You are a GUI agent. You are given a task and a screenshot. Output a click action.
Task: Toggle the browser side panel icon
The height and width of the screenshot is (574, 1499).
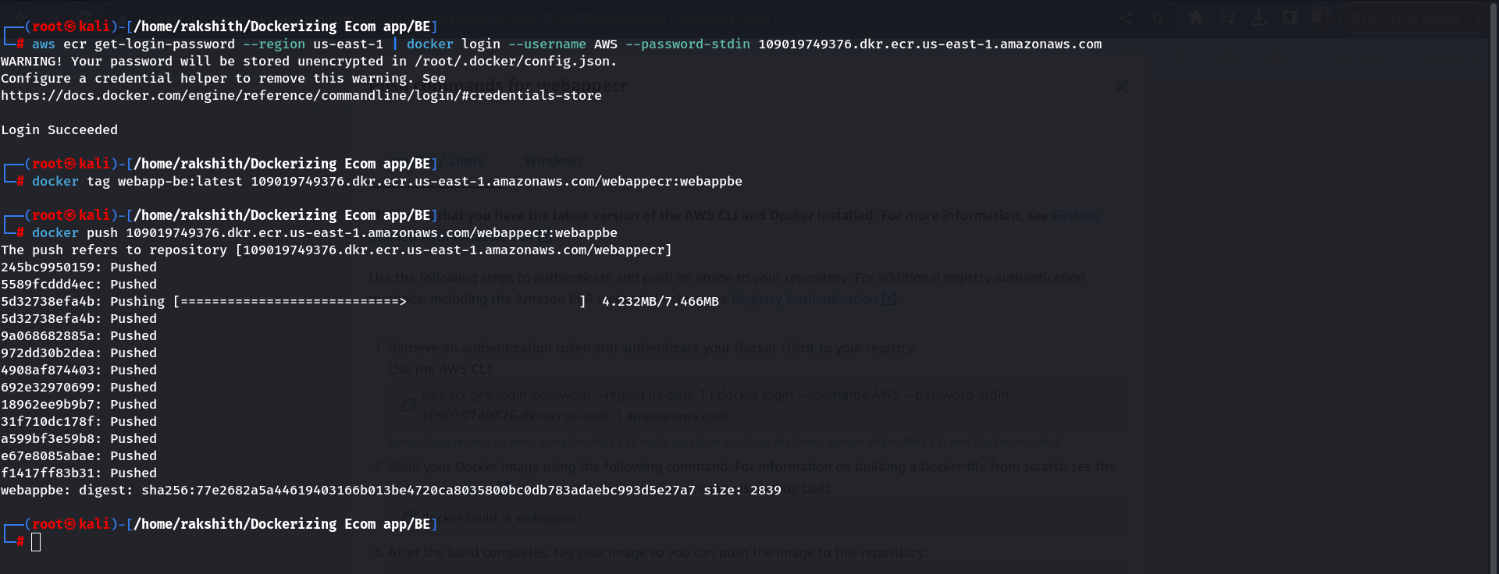1290,18
